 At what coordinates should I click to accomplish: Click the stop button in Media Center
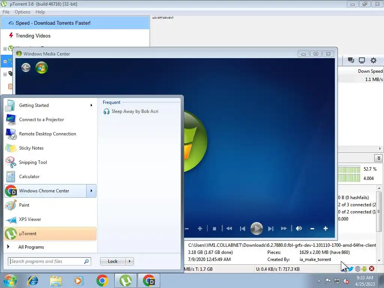(x=214, y=228)
